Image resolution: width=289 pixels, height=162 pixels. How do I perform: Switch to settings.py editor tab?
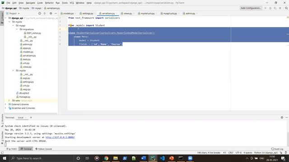pos(88,13)
